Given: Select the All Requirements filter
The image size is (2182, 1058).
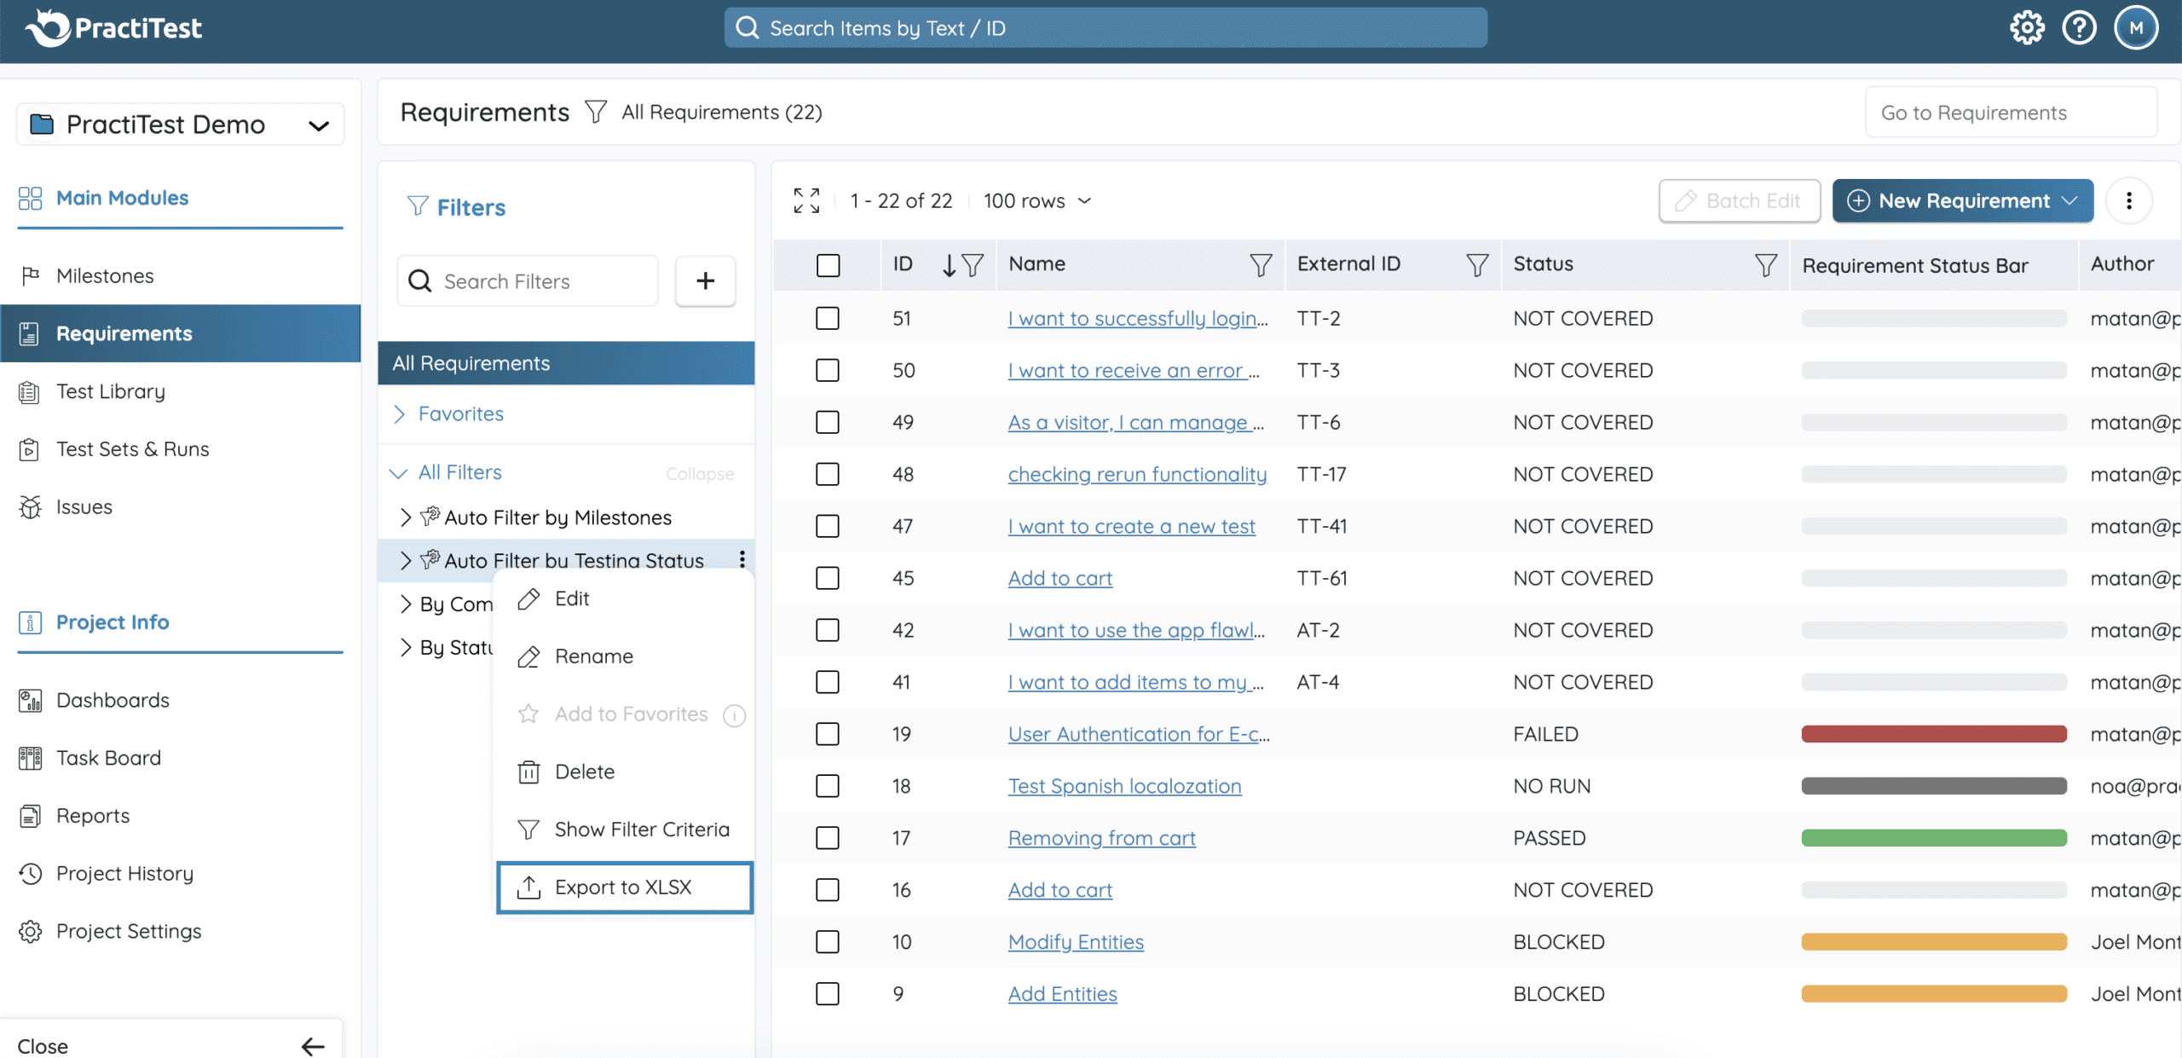Looking at the screenshot, I should 566,363.
